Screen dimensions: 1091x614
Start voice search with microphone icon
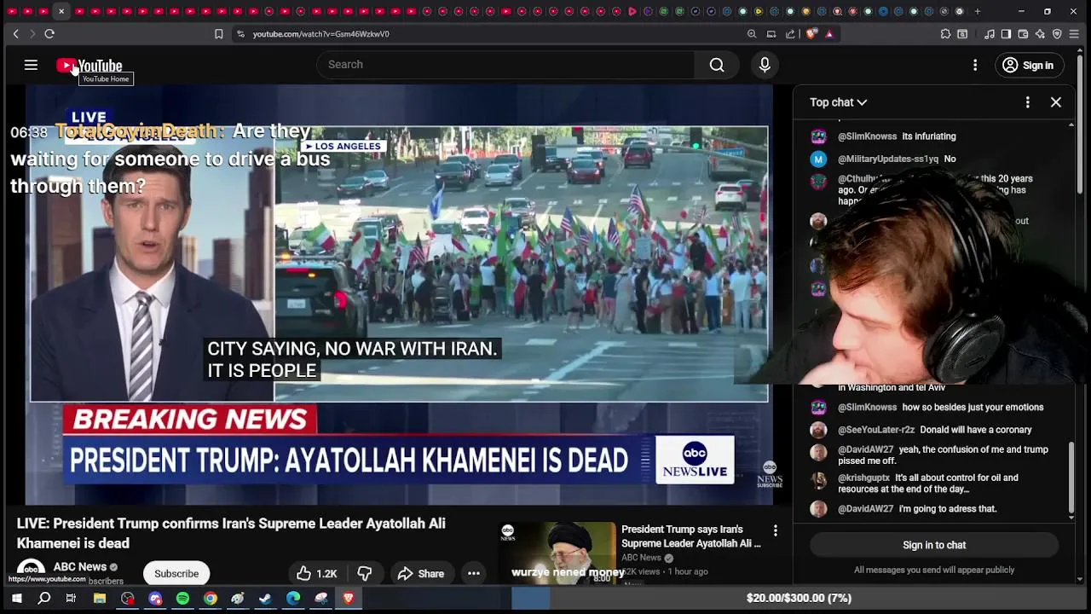[x=765, y=65]
